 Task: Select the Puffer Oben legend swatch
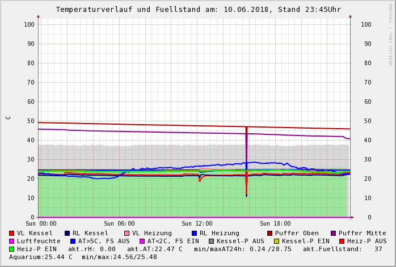coord(269,234)
